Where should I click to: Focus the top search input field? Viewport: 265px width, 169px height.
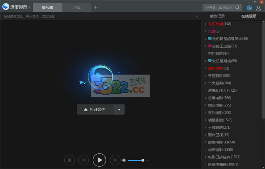tap(220, 8)
